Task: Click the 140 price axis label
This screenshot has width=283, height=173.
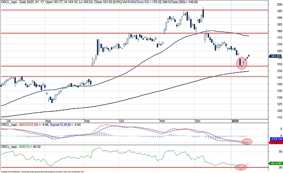Action: (279, 84)
